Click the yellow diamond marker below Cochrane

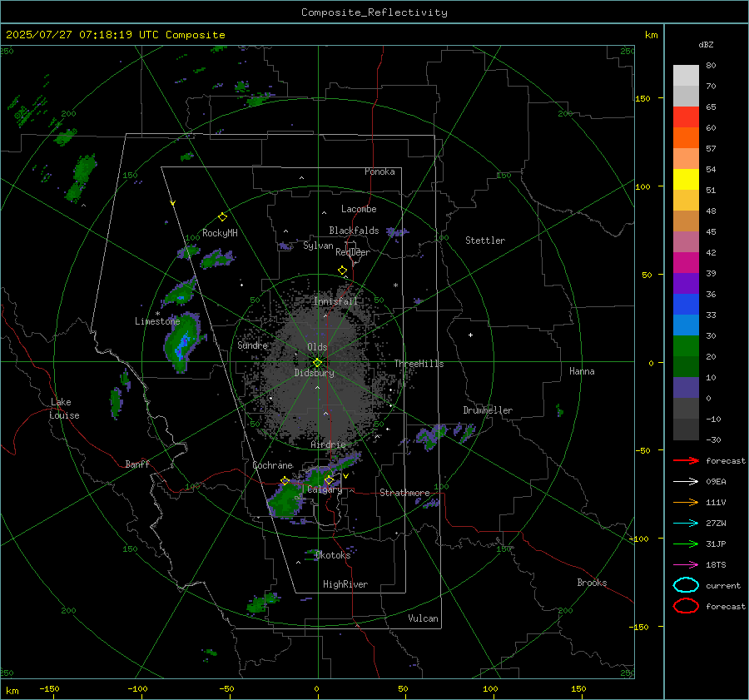click(285, 481)
